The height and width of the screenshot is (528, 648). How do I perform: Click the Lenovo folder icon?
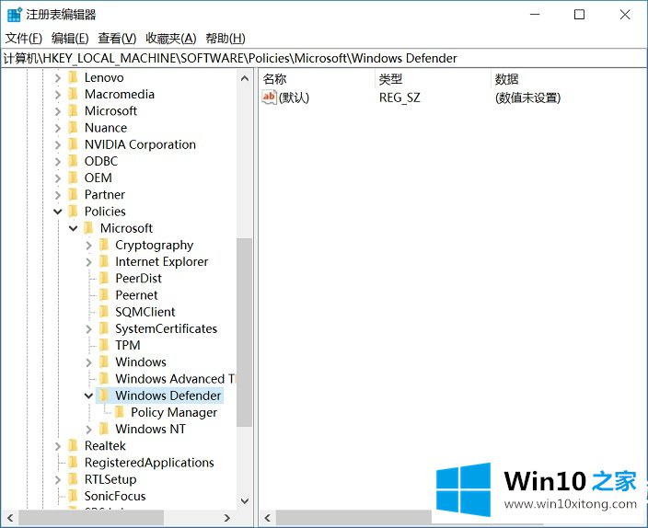click(73, 77)
